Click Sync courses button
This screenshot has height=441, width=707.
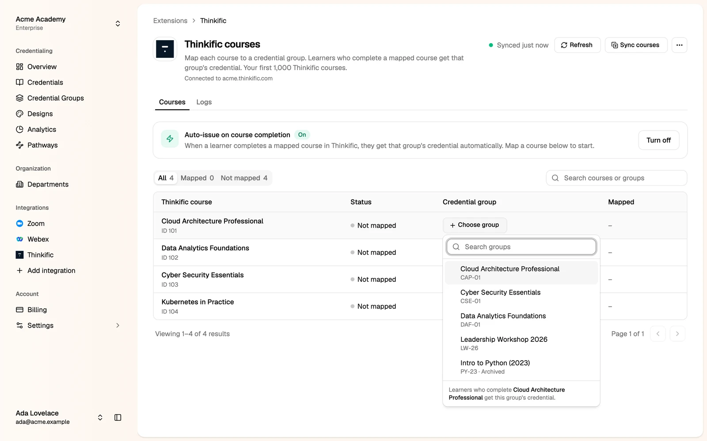point(636,45)
